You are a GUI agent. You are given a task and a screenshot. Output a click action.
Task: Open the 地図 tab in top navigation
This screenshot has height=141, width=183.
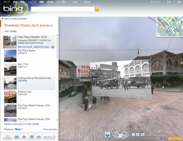[41, 2]
